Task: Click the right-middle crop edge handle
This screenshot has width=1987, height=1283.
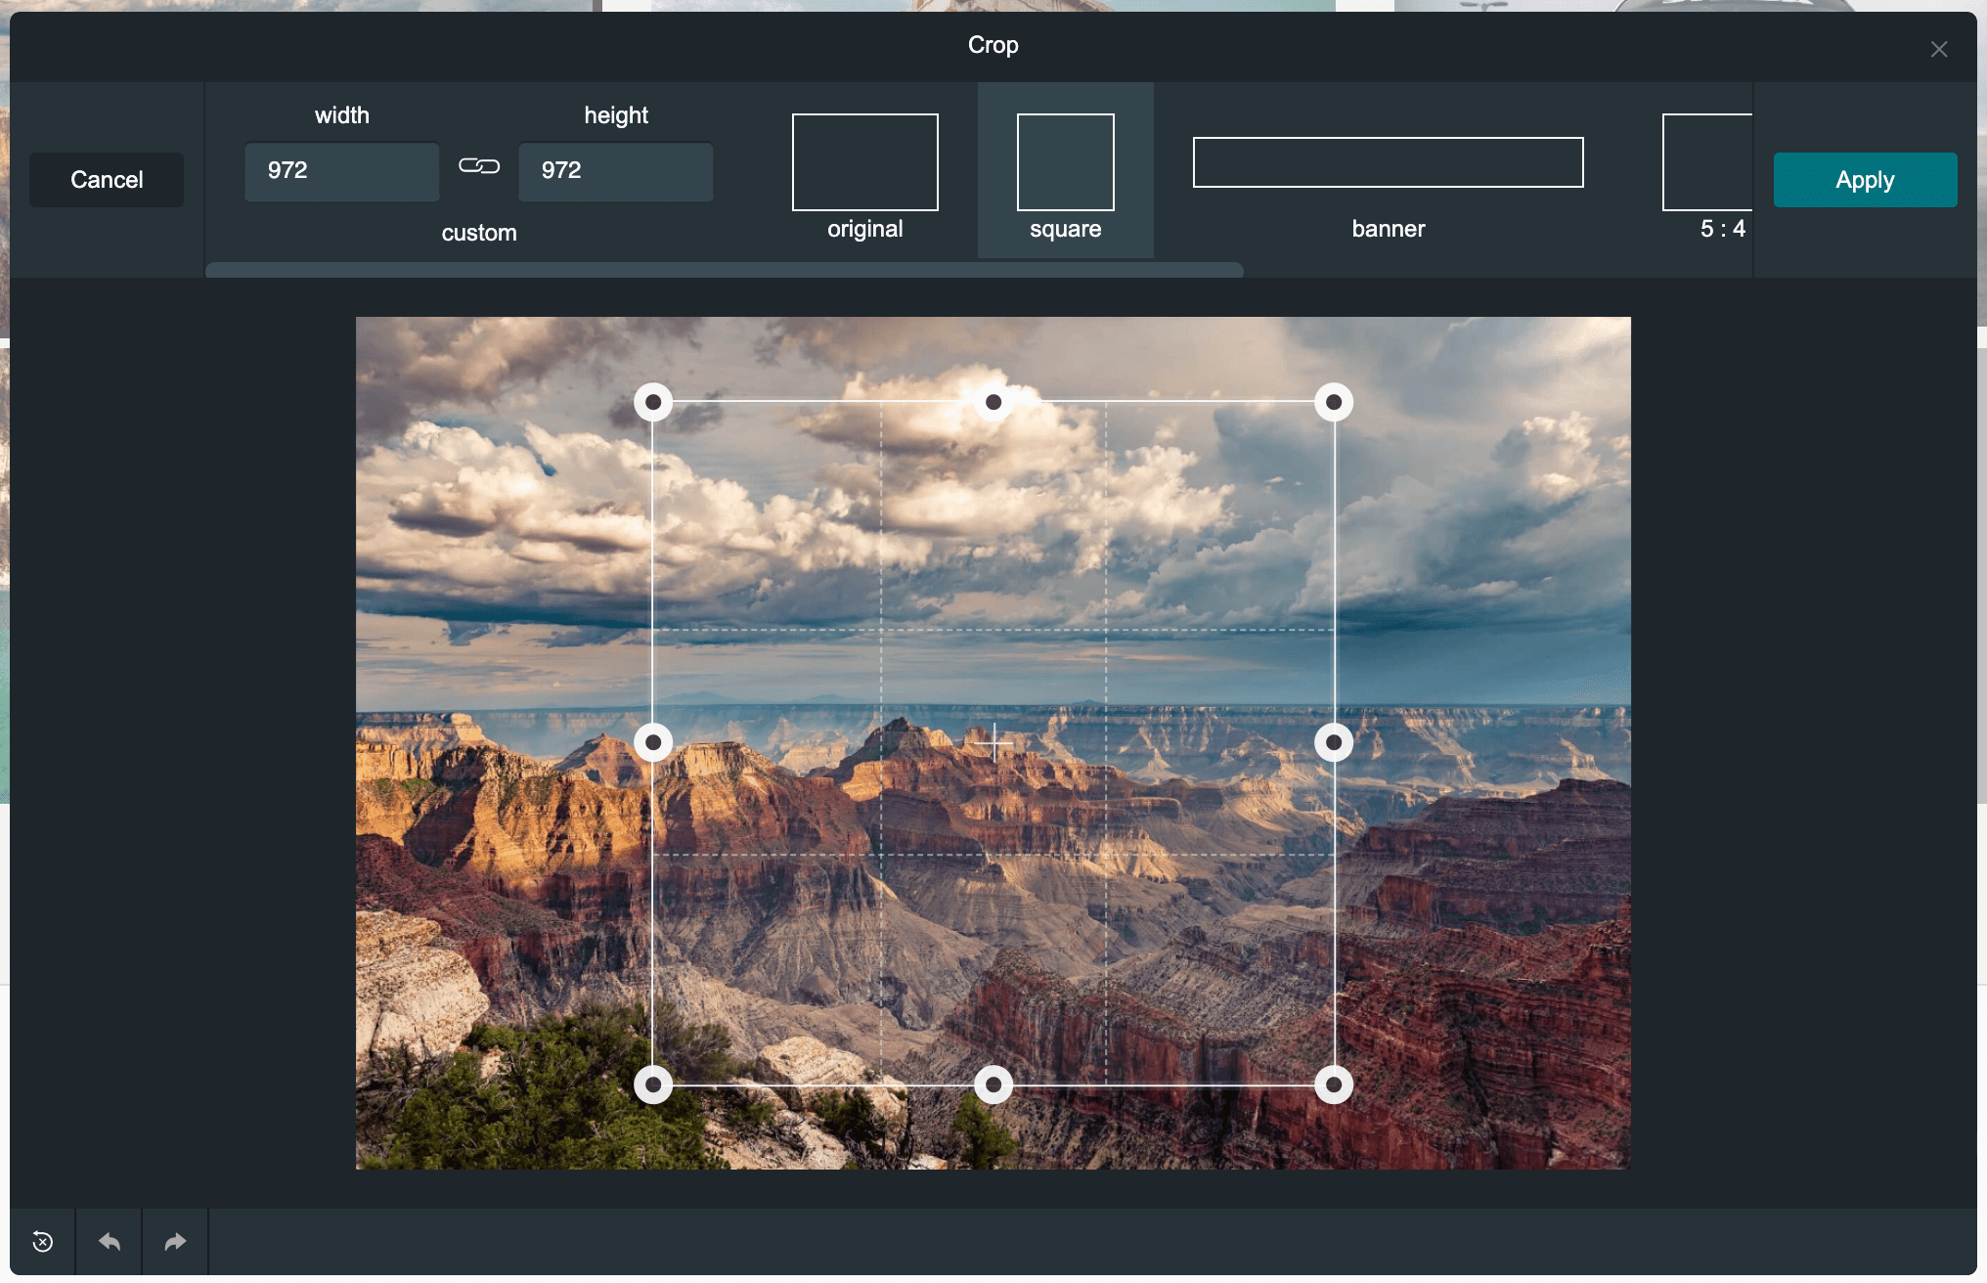Action: click(x=1334, y=742)
